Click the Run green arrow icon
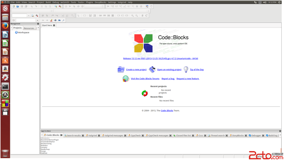The width and height of the screenshot is (284, 162). [70, 6]
